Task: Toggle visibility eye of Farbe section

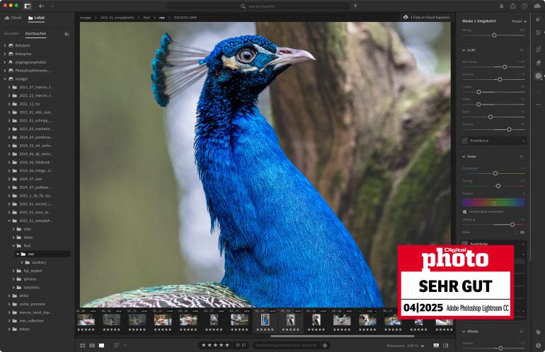Action: [x=522, y=156]
